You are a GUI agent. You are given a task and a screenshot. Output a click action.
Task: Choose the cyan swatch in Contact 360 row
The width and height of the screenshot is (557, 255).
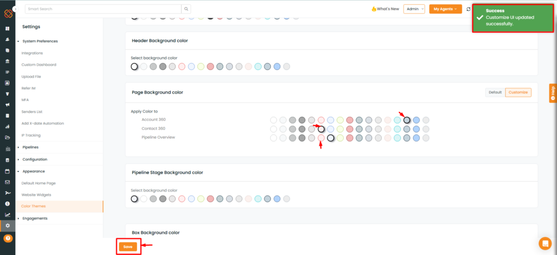click(x=397, y=129)
